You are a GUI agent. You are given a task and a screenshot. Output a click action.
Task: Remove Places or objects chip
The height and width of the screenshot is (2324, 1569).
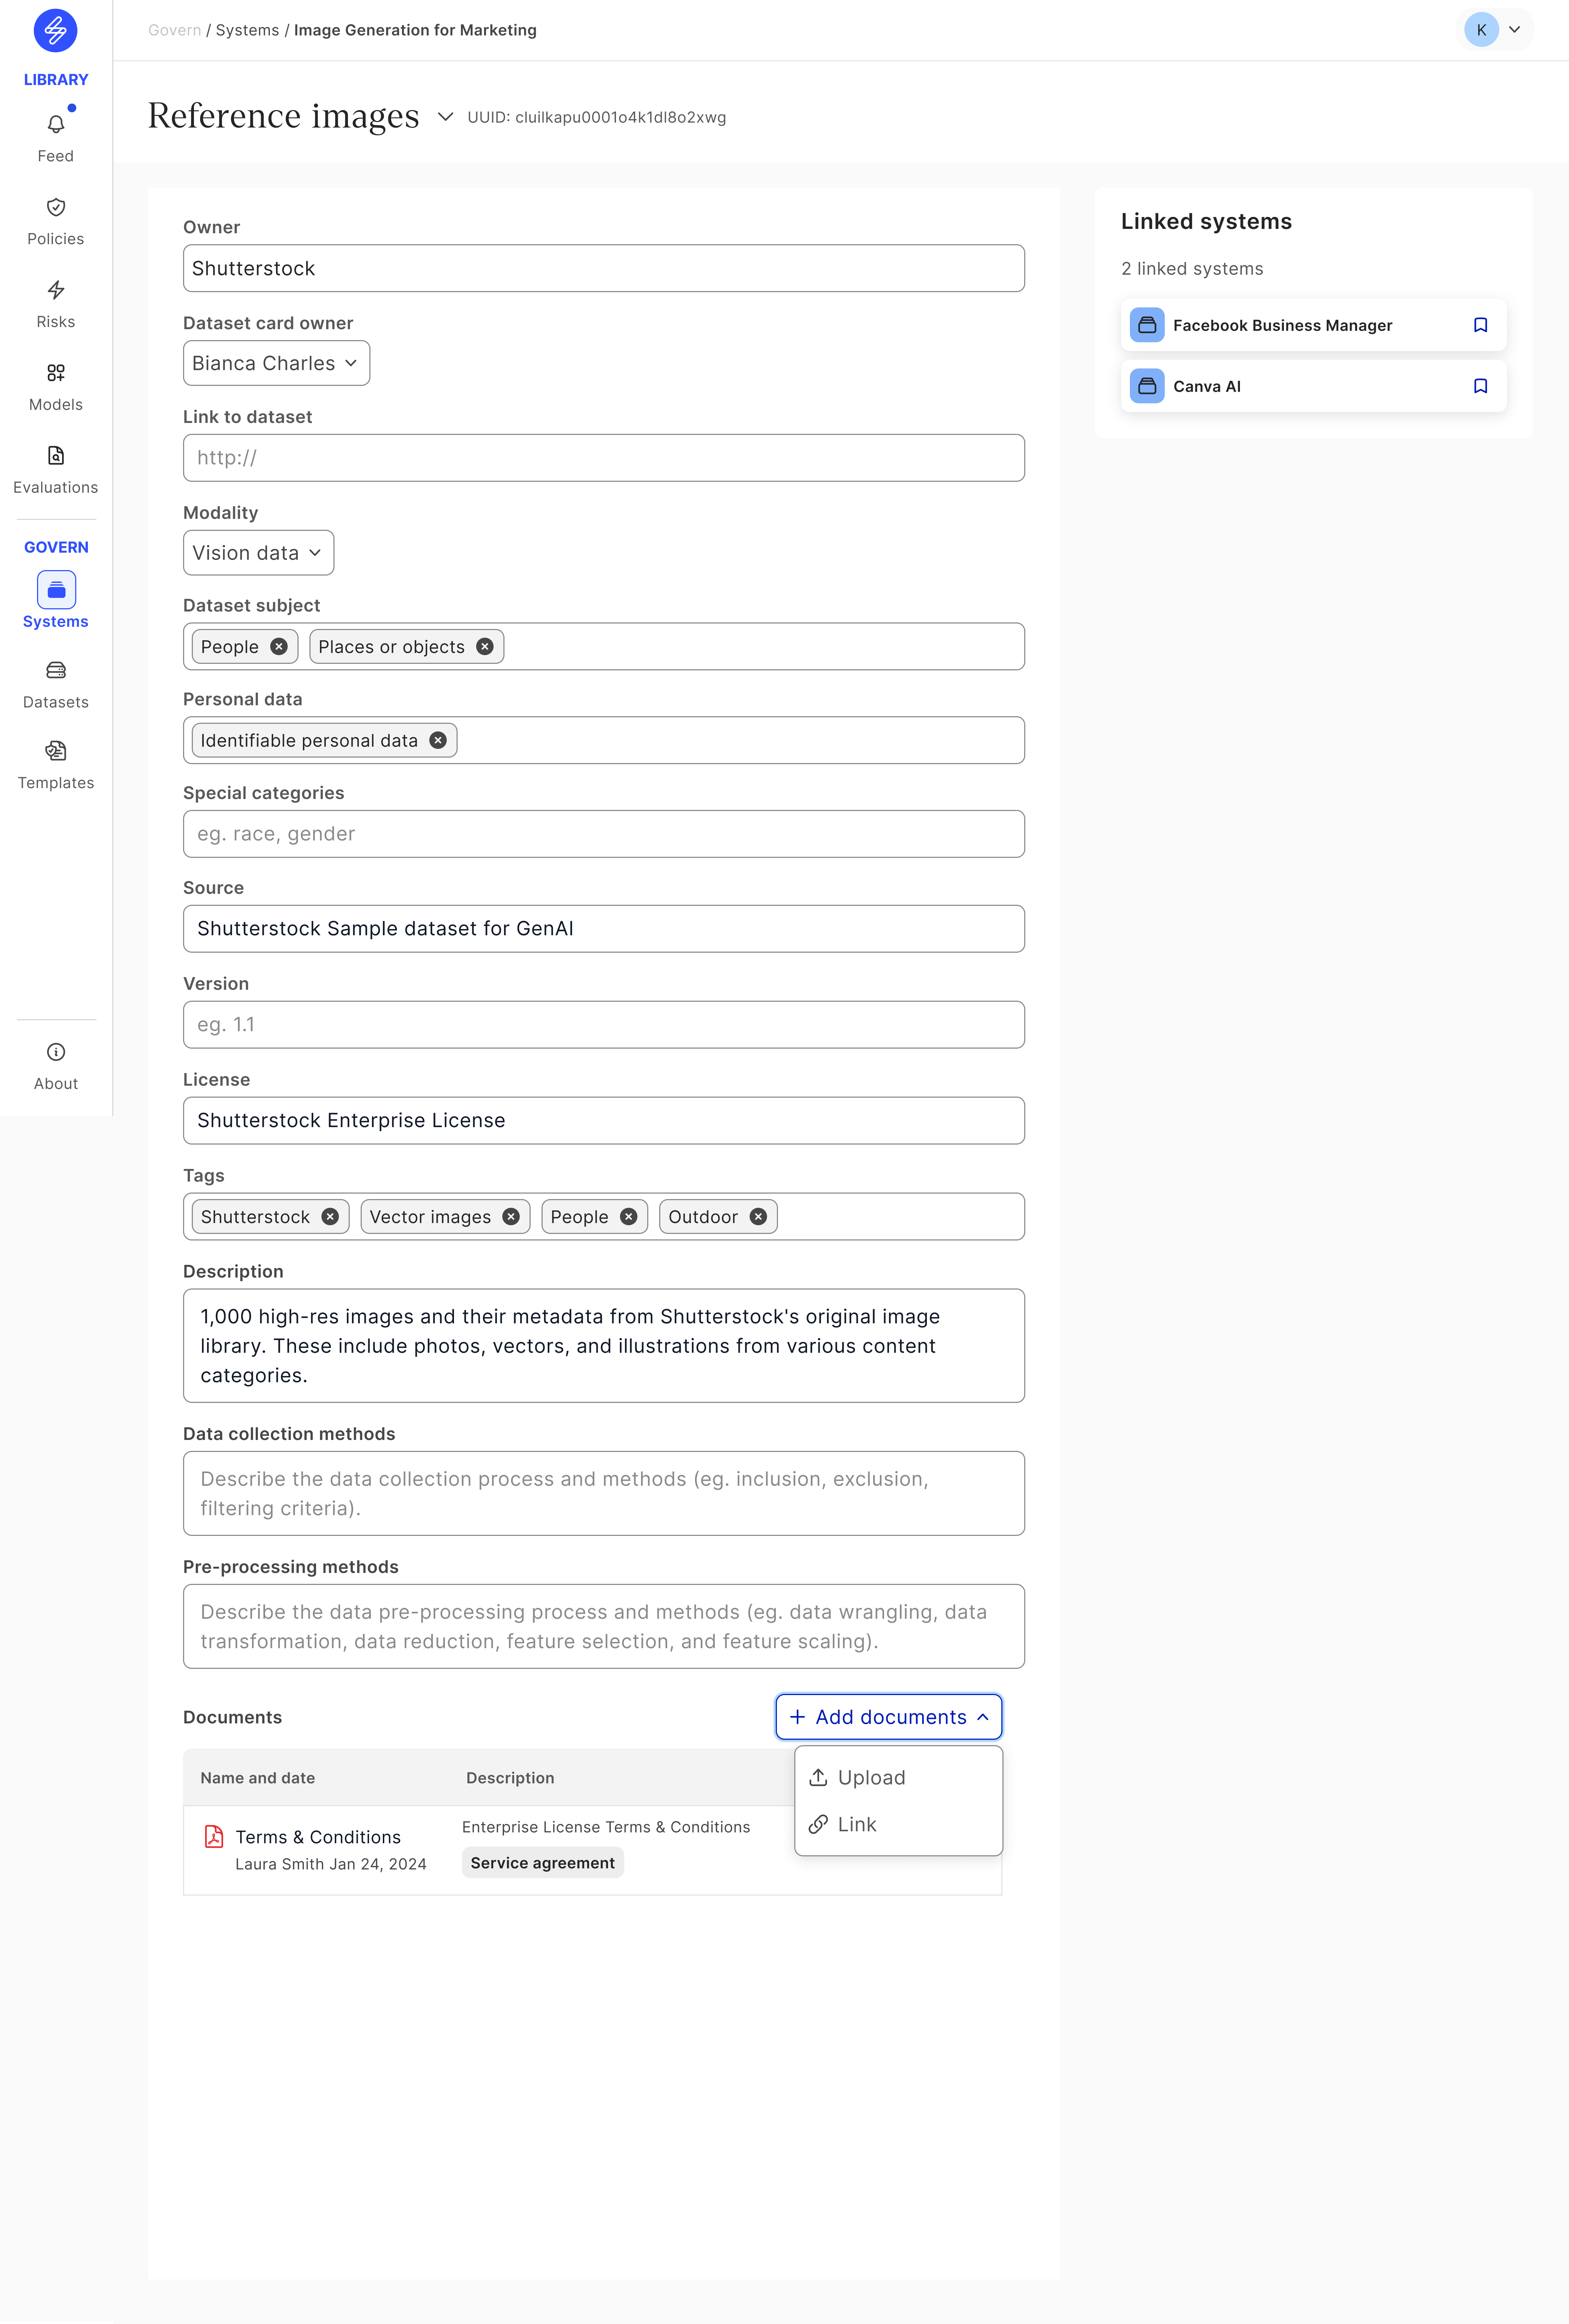tap(485, 647)
